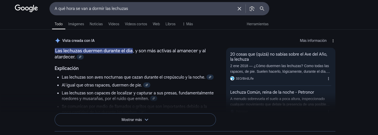Open source link chip after 'ruido que emiten'
This screenshot has width=378, height=135.
pos(154,99)
